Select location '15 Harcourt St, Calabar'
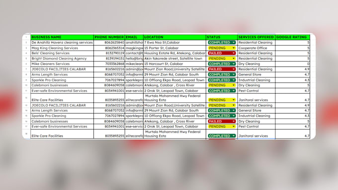The width and height of the screenshot is (338, 190). click(174, 64)
